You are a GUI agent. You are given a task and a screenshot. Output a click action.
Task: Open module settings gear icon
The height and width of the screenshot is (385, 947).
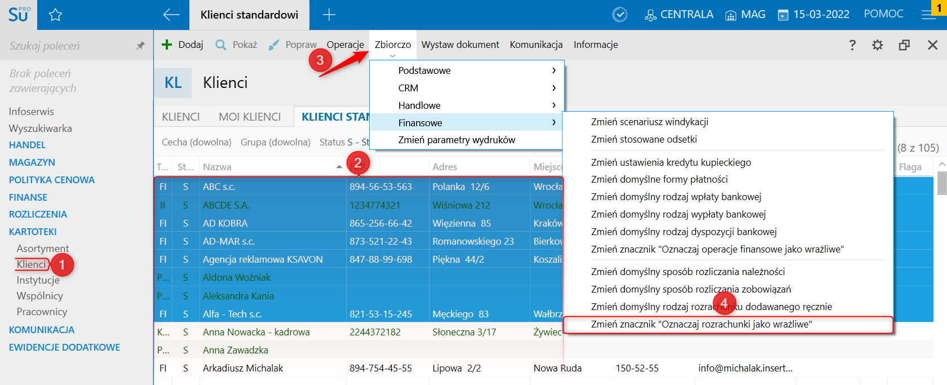pos(878,45)
